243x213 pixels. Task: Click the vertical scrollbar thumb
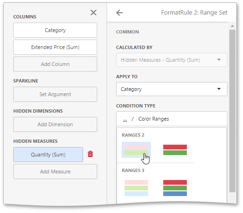click(x=232, y=111)
